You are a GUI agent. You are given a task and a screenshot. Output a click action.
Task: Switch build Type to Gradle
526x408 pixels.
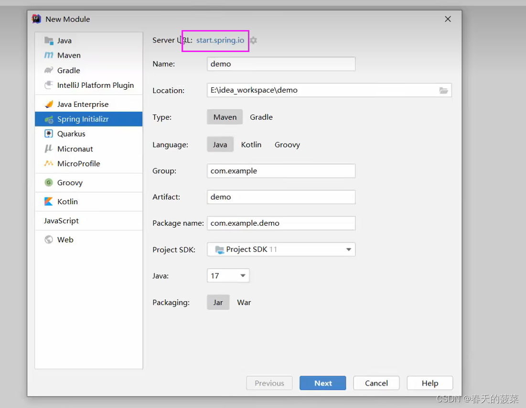(261, 117)
